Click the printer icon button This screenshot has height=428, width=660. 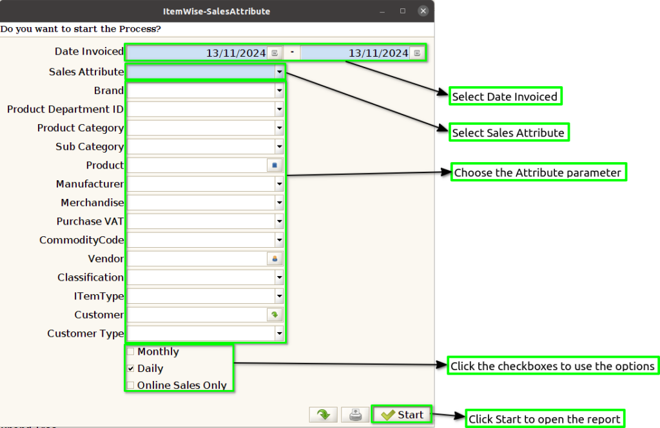click(x=355, y=415)
